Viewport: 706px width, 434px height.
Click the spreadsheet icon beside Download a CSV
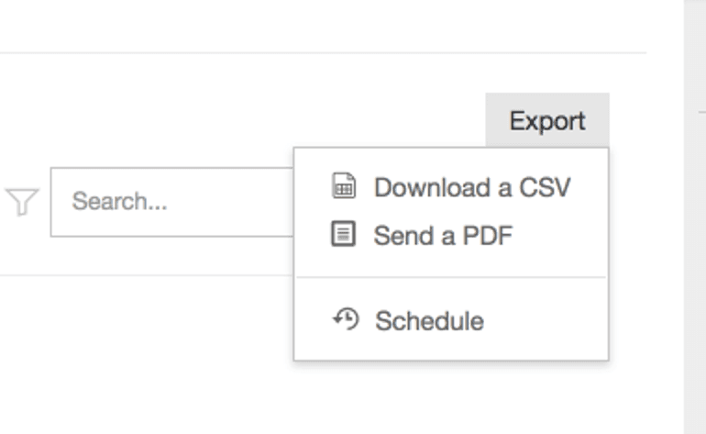343,187
